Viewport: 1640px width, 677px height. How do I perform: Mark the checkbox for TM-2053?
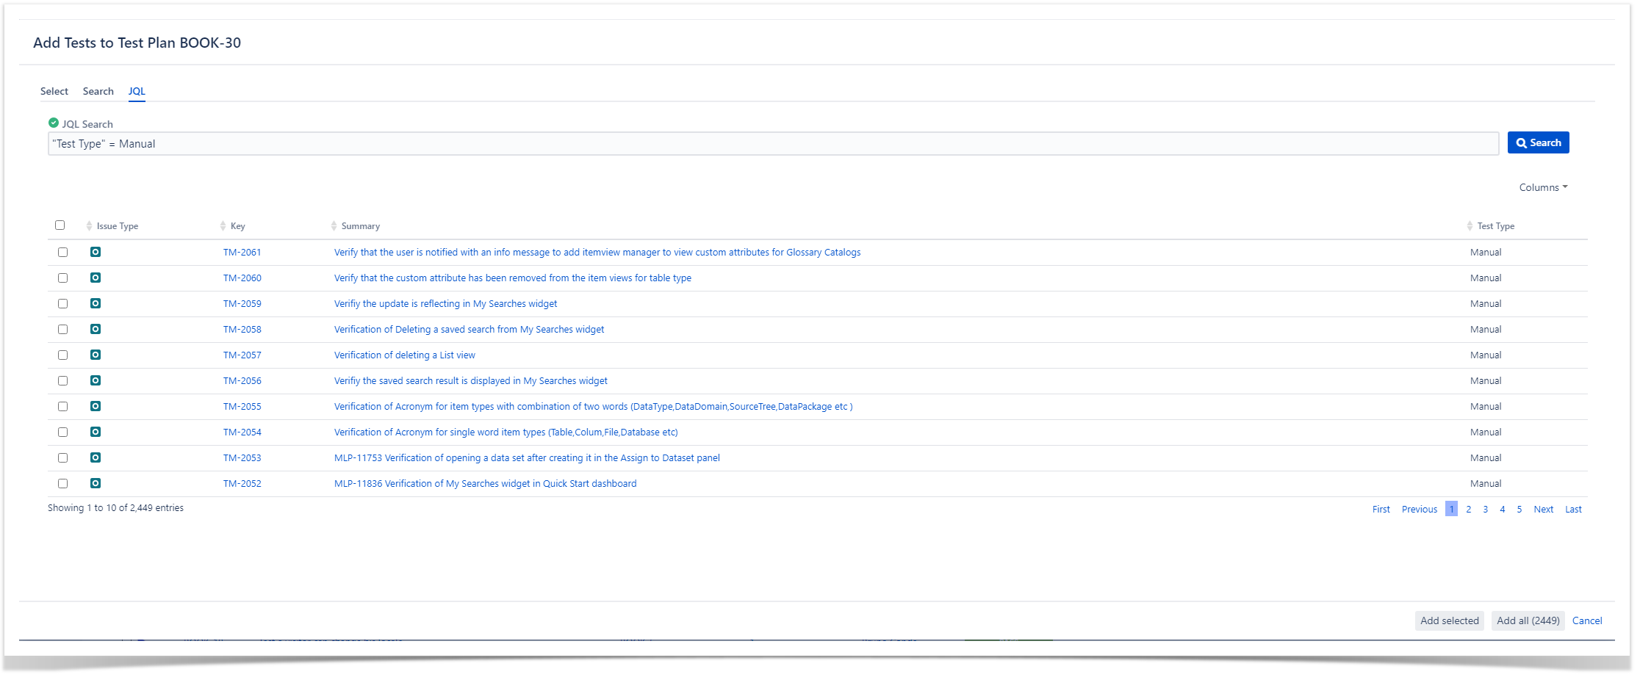point(63,457)
